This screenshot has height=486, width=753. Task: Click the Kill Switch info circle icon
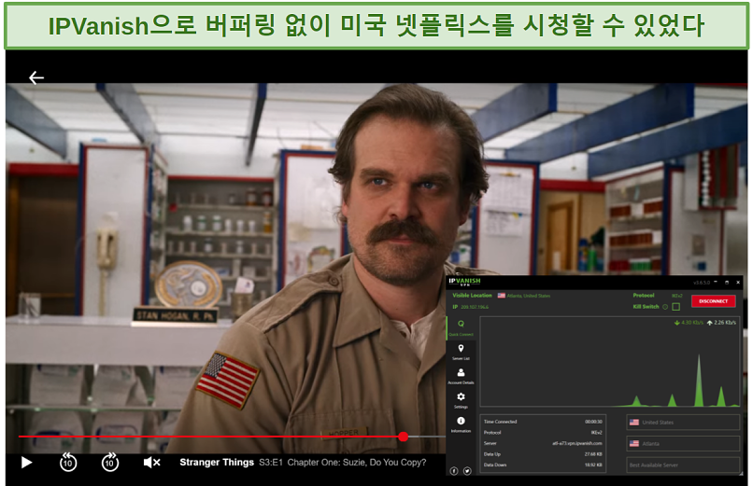point(665,307)
